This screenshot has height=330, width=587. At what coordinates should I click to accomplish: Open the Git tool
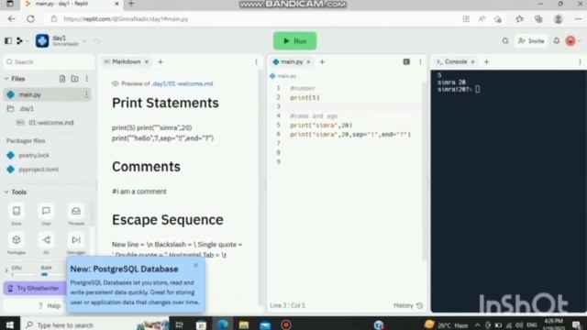46,243
